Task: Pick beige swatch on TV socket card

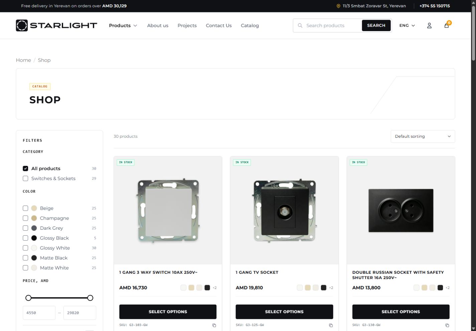Action: [x=308, y=288]
